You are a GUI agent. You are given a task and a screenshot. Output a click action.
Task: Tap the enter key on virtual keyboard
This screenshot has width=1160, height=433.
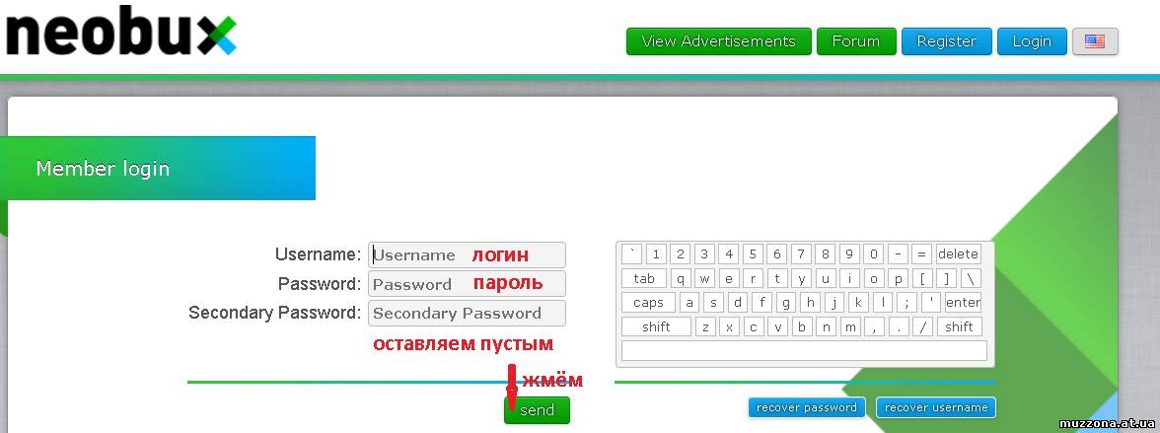[x=963, y=303]
